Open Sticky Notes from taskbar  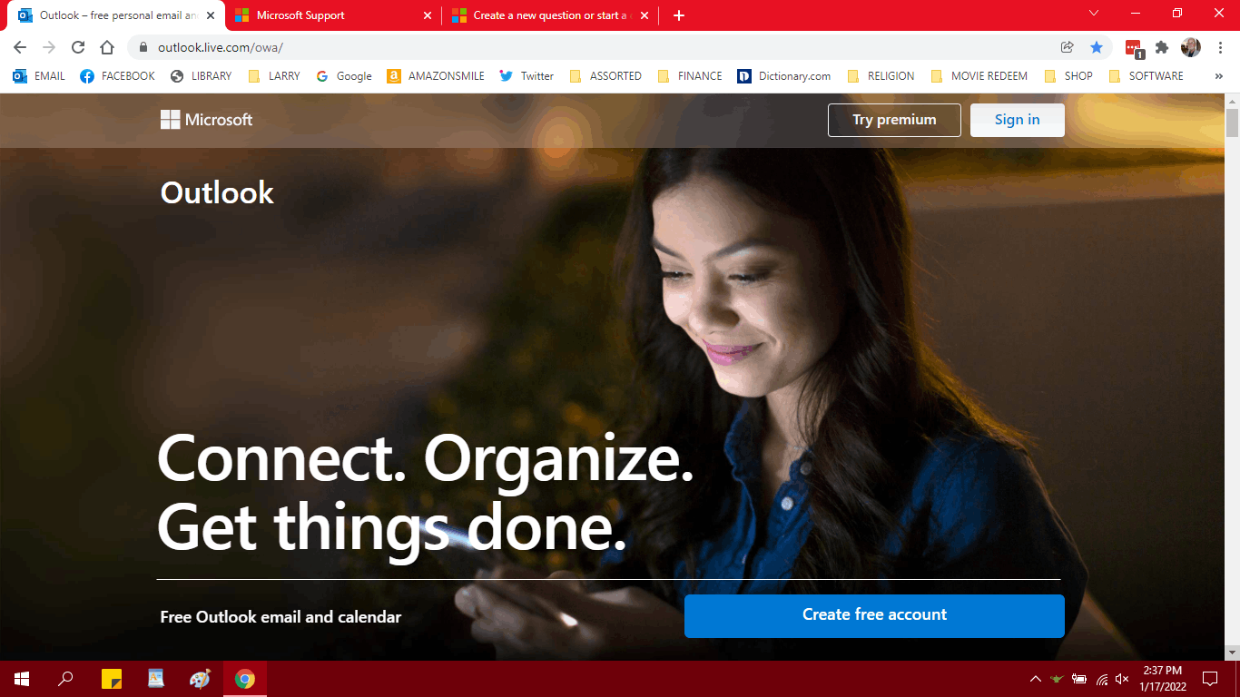tap(111, 679)
